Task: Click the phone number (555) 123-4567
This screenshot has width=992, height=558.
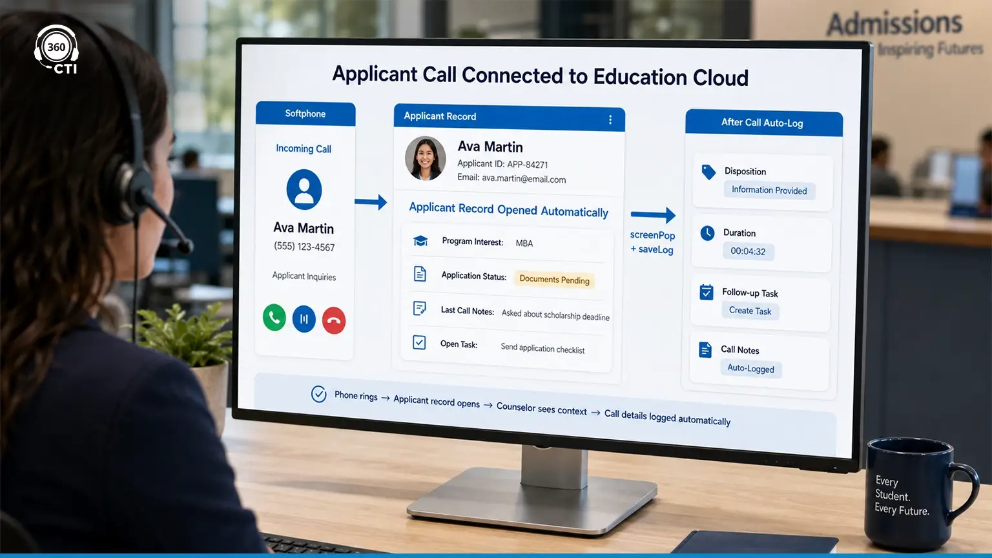Action: point(304,247)
